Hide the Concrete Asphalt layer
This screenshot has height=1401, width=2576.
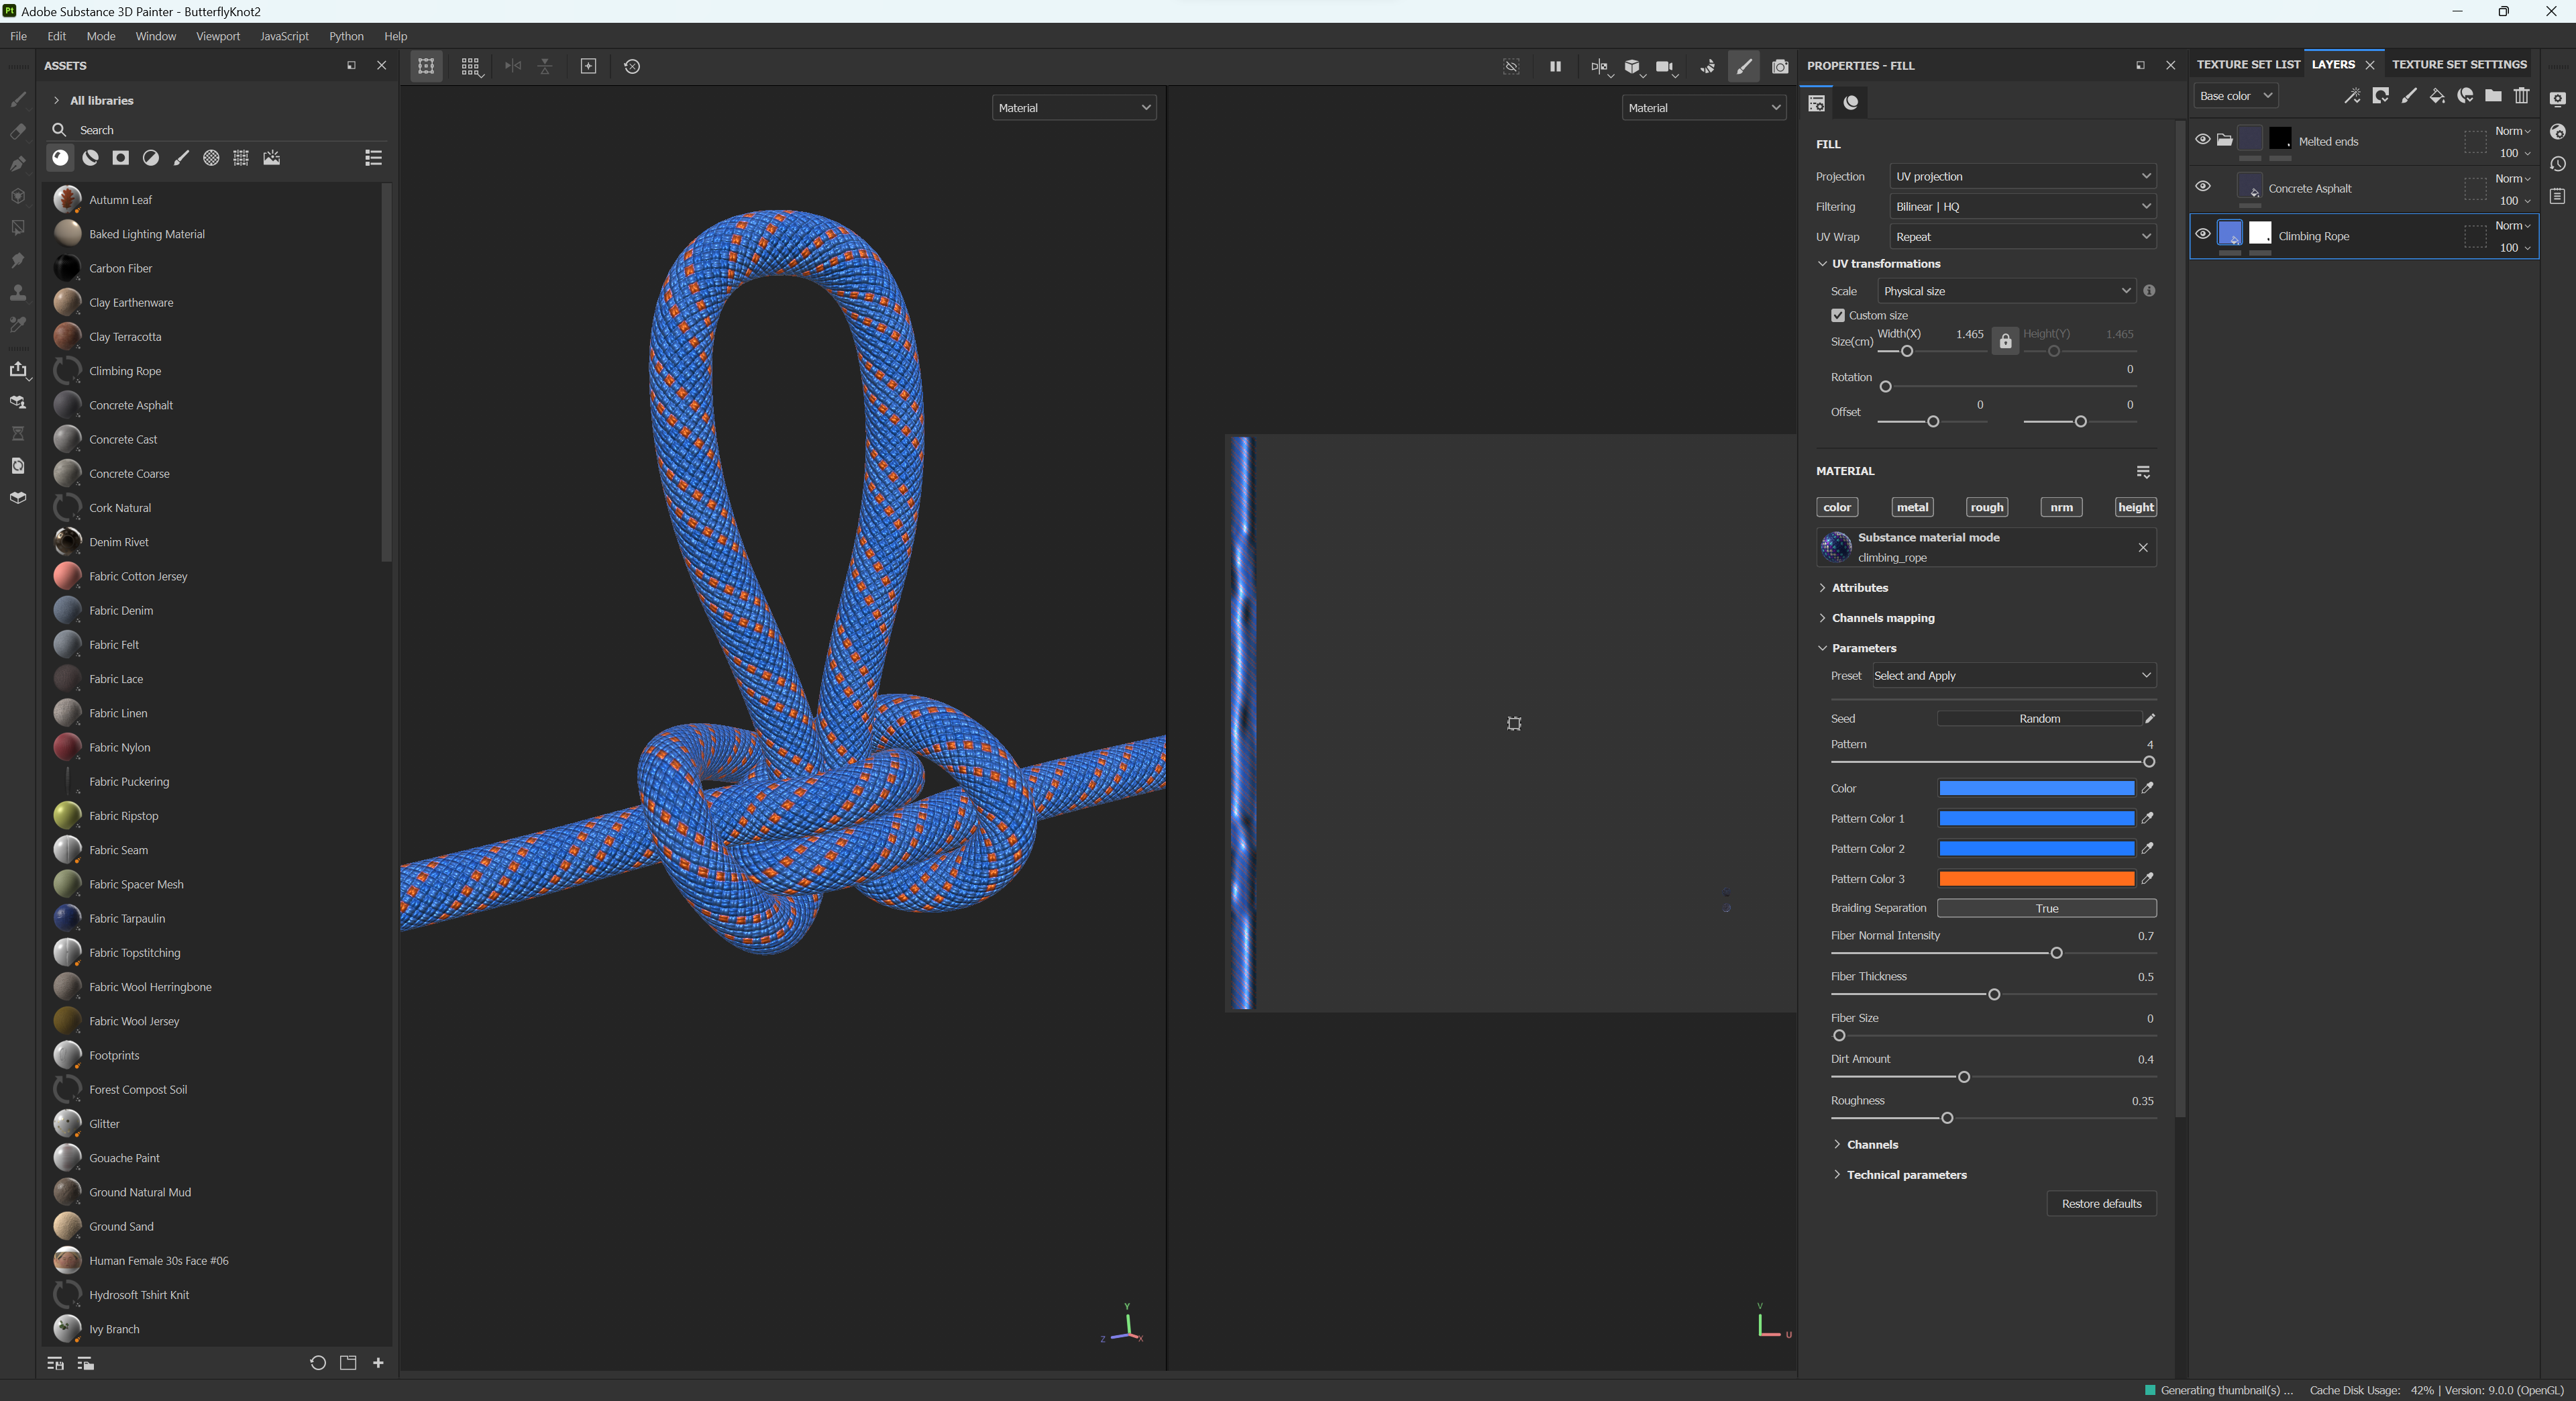2203,187
